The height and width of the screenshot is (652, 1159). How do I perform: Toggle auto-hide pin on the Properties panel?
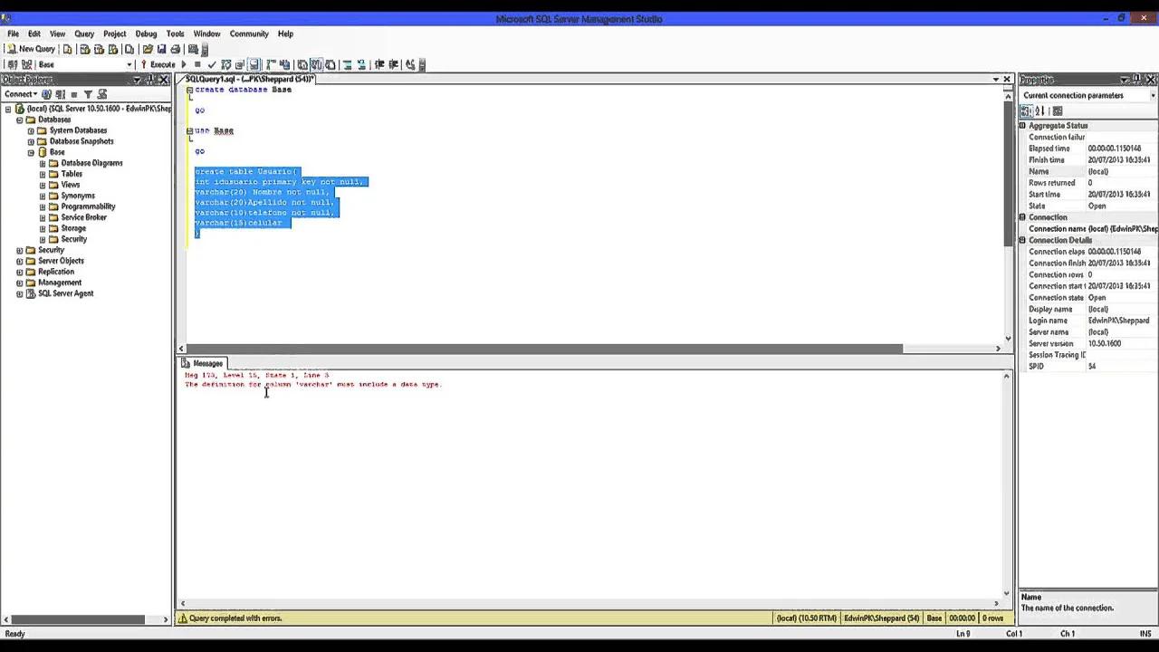tap(1138, 80)
